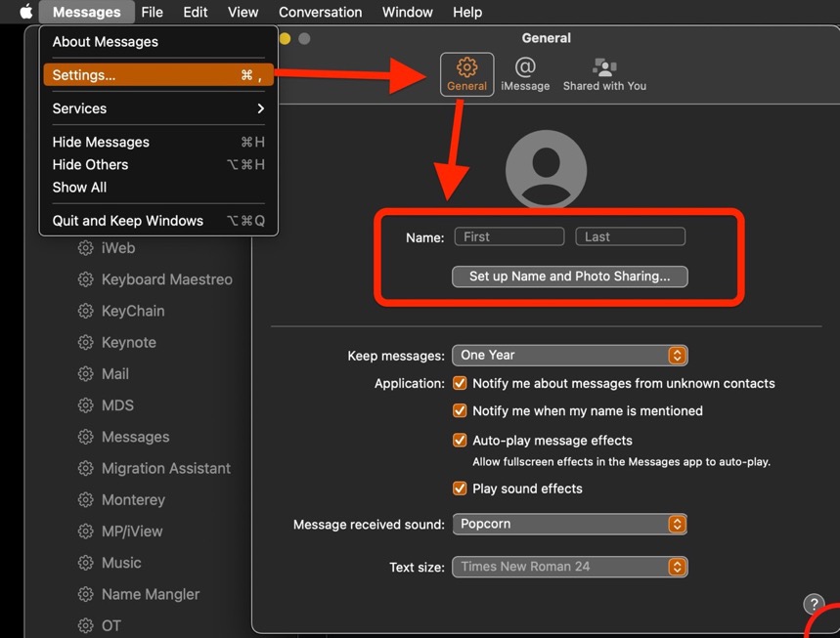This screenshot has height=638, width=840.
Task: Open the Text size dropdown
Action: pos(569,567)
